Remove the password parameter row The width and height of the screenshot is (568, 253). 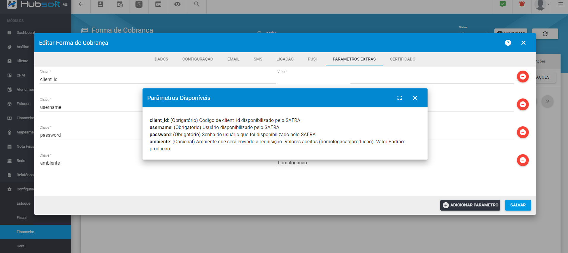pos(523,132)
